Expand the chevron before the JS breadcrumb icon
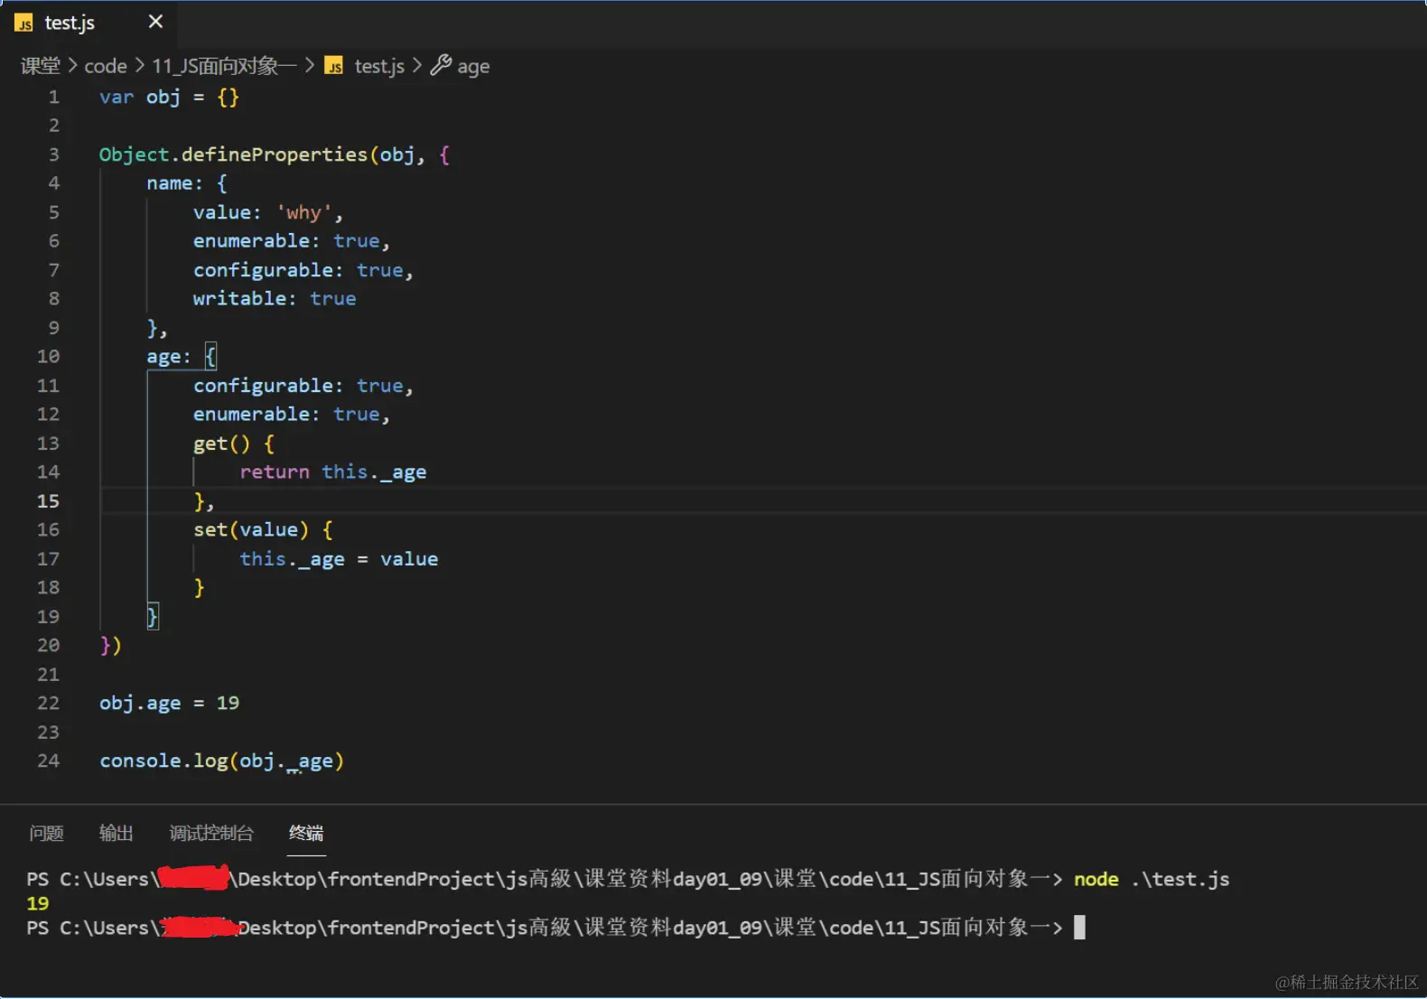The height and width of the screenshot is (999, 1427). [310, 66]
